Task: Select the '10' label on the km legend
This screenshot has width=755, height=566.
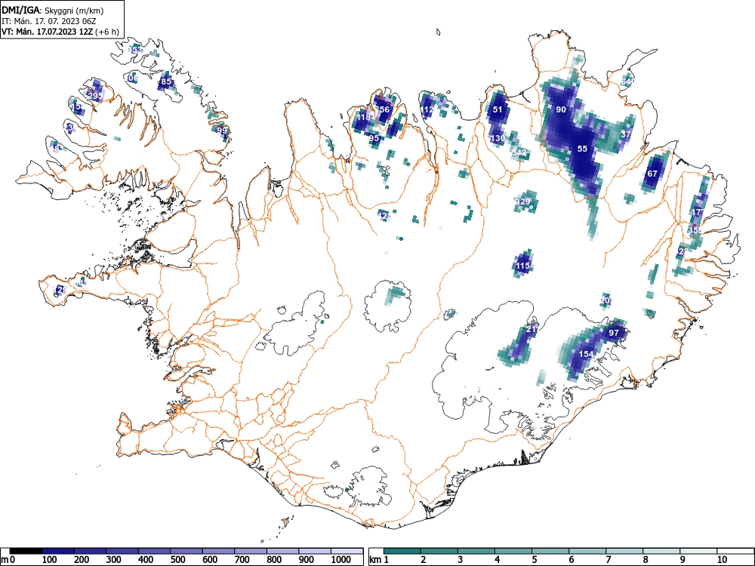Action: click(722, 560)
